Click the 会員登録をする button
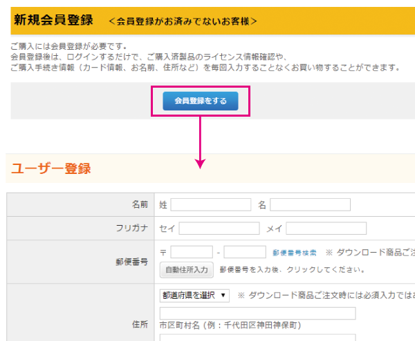 click(x=200, y=101)
